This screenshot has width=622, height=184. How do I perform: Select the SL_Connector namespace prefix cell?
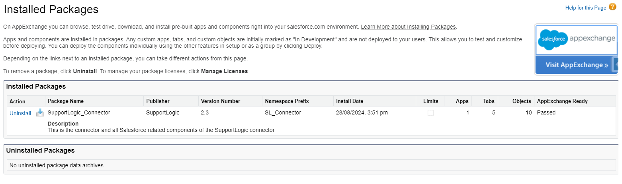coord(283,112)
